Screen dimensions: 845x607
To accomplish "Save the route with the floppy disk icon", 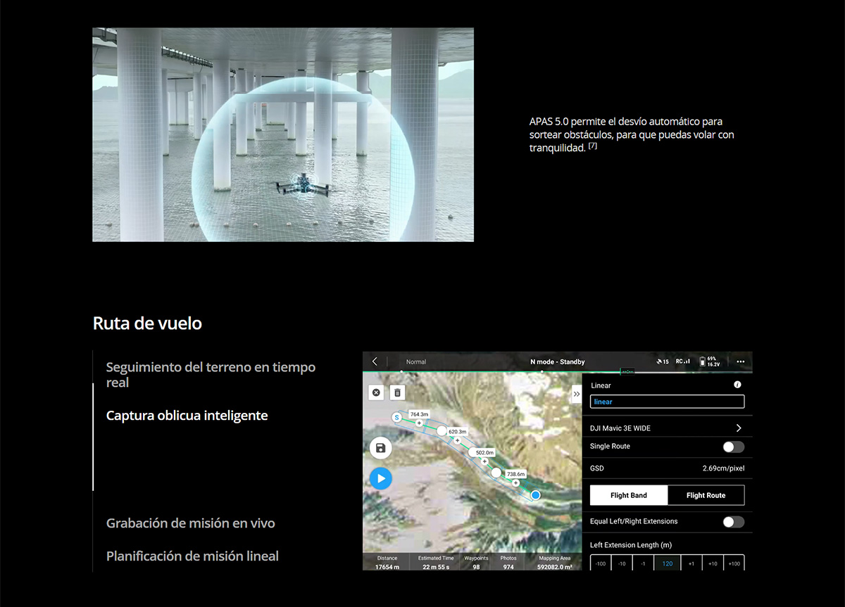I will 380,448.
